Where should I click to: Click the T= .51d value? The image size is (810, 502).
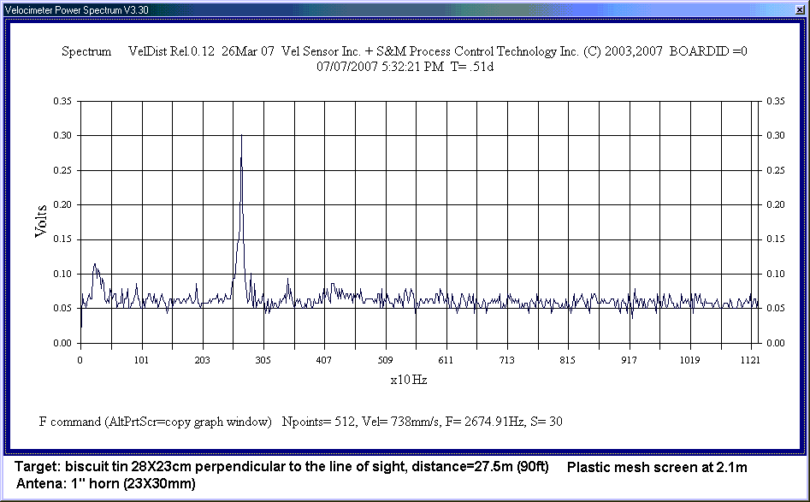click(x=472, y=67)
